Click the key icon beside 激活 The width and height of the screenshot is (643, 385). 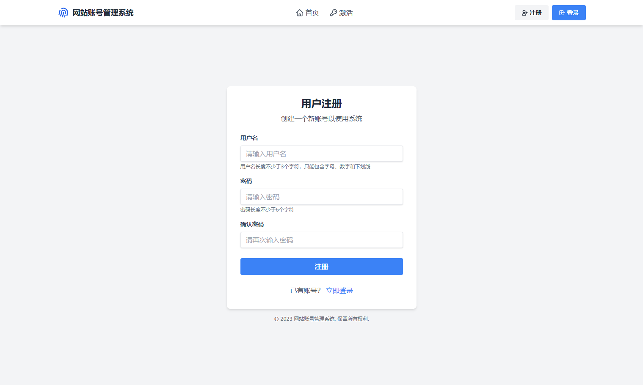[334, 13]
